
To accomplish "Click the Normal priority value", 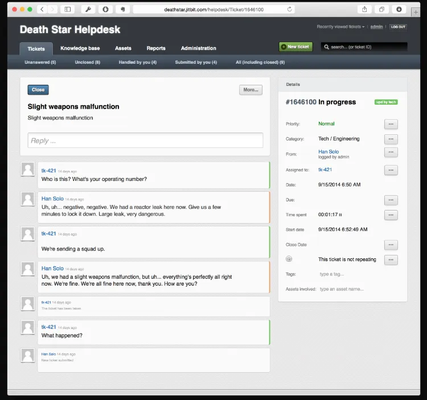I will coord(326,123).
